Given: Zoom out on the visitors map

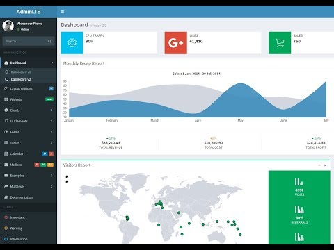Looking at the screenshot, I should 67,182.
